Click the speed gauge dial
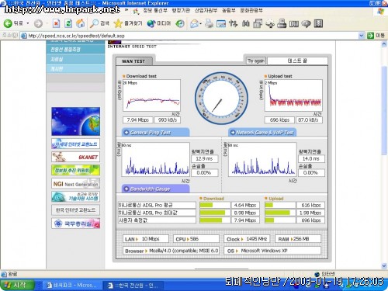 point(221,99)
